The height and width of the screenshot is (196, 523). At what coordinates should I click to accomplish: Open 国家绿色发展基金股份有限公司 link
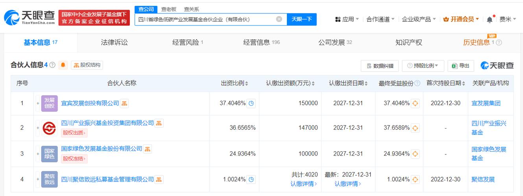coord(102,149)
